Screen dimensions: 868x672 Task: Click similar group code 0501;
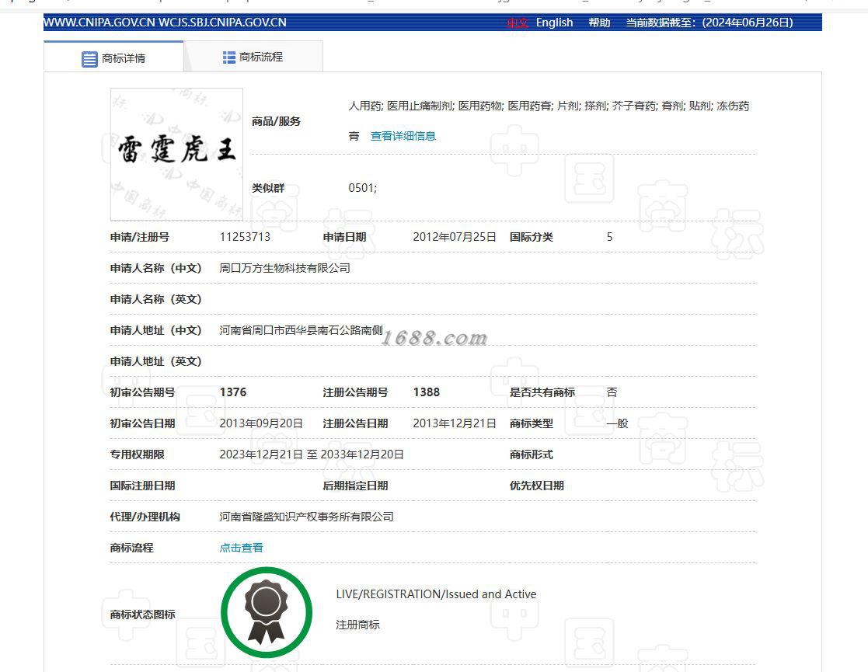point(363,188)
